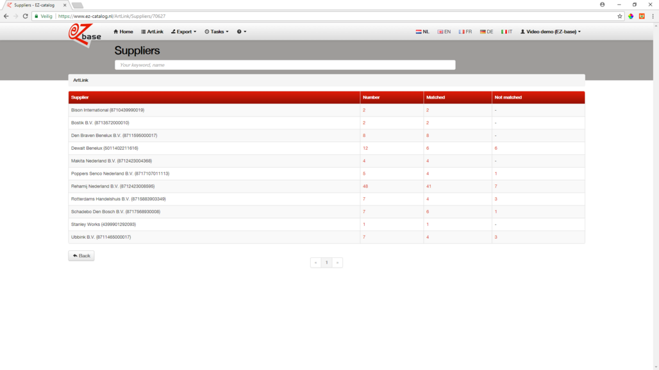Image resolution: width=659 pixels, height=370 pixels.
Task: Open Ubbink B.V. not matched count 3
Action: [496, 237]
